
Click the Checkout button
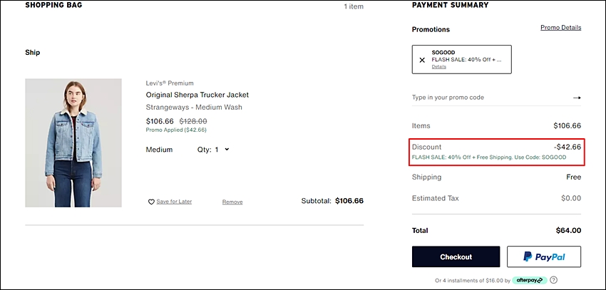point(456,257)
